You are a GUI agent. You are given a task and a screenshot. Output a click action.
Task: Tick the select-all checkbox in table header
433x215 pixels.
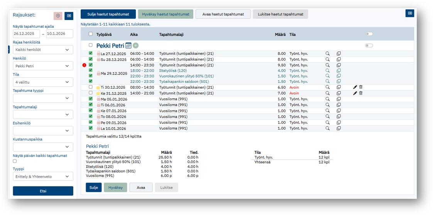tap(91, 34)
